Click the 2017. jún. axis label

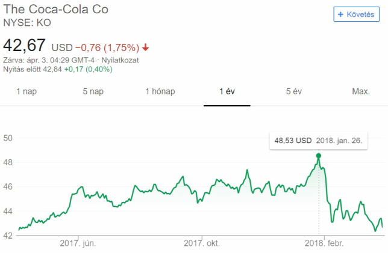coord(78,243)
